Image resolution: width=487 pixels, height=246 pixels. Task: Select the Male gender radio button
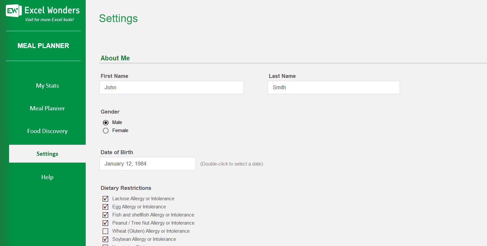[x=106, y=123]
